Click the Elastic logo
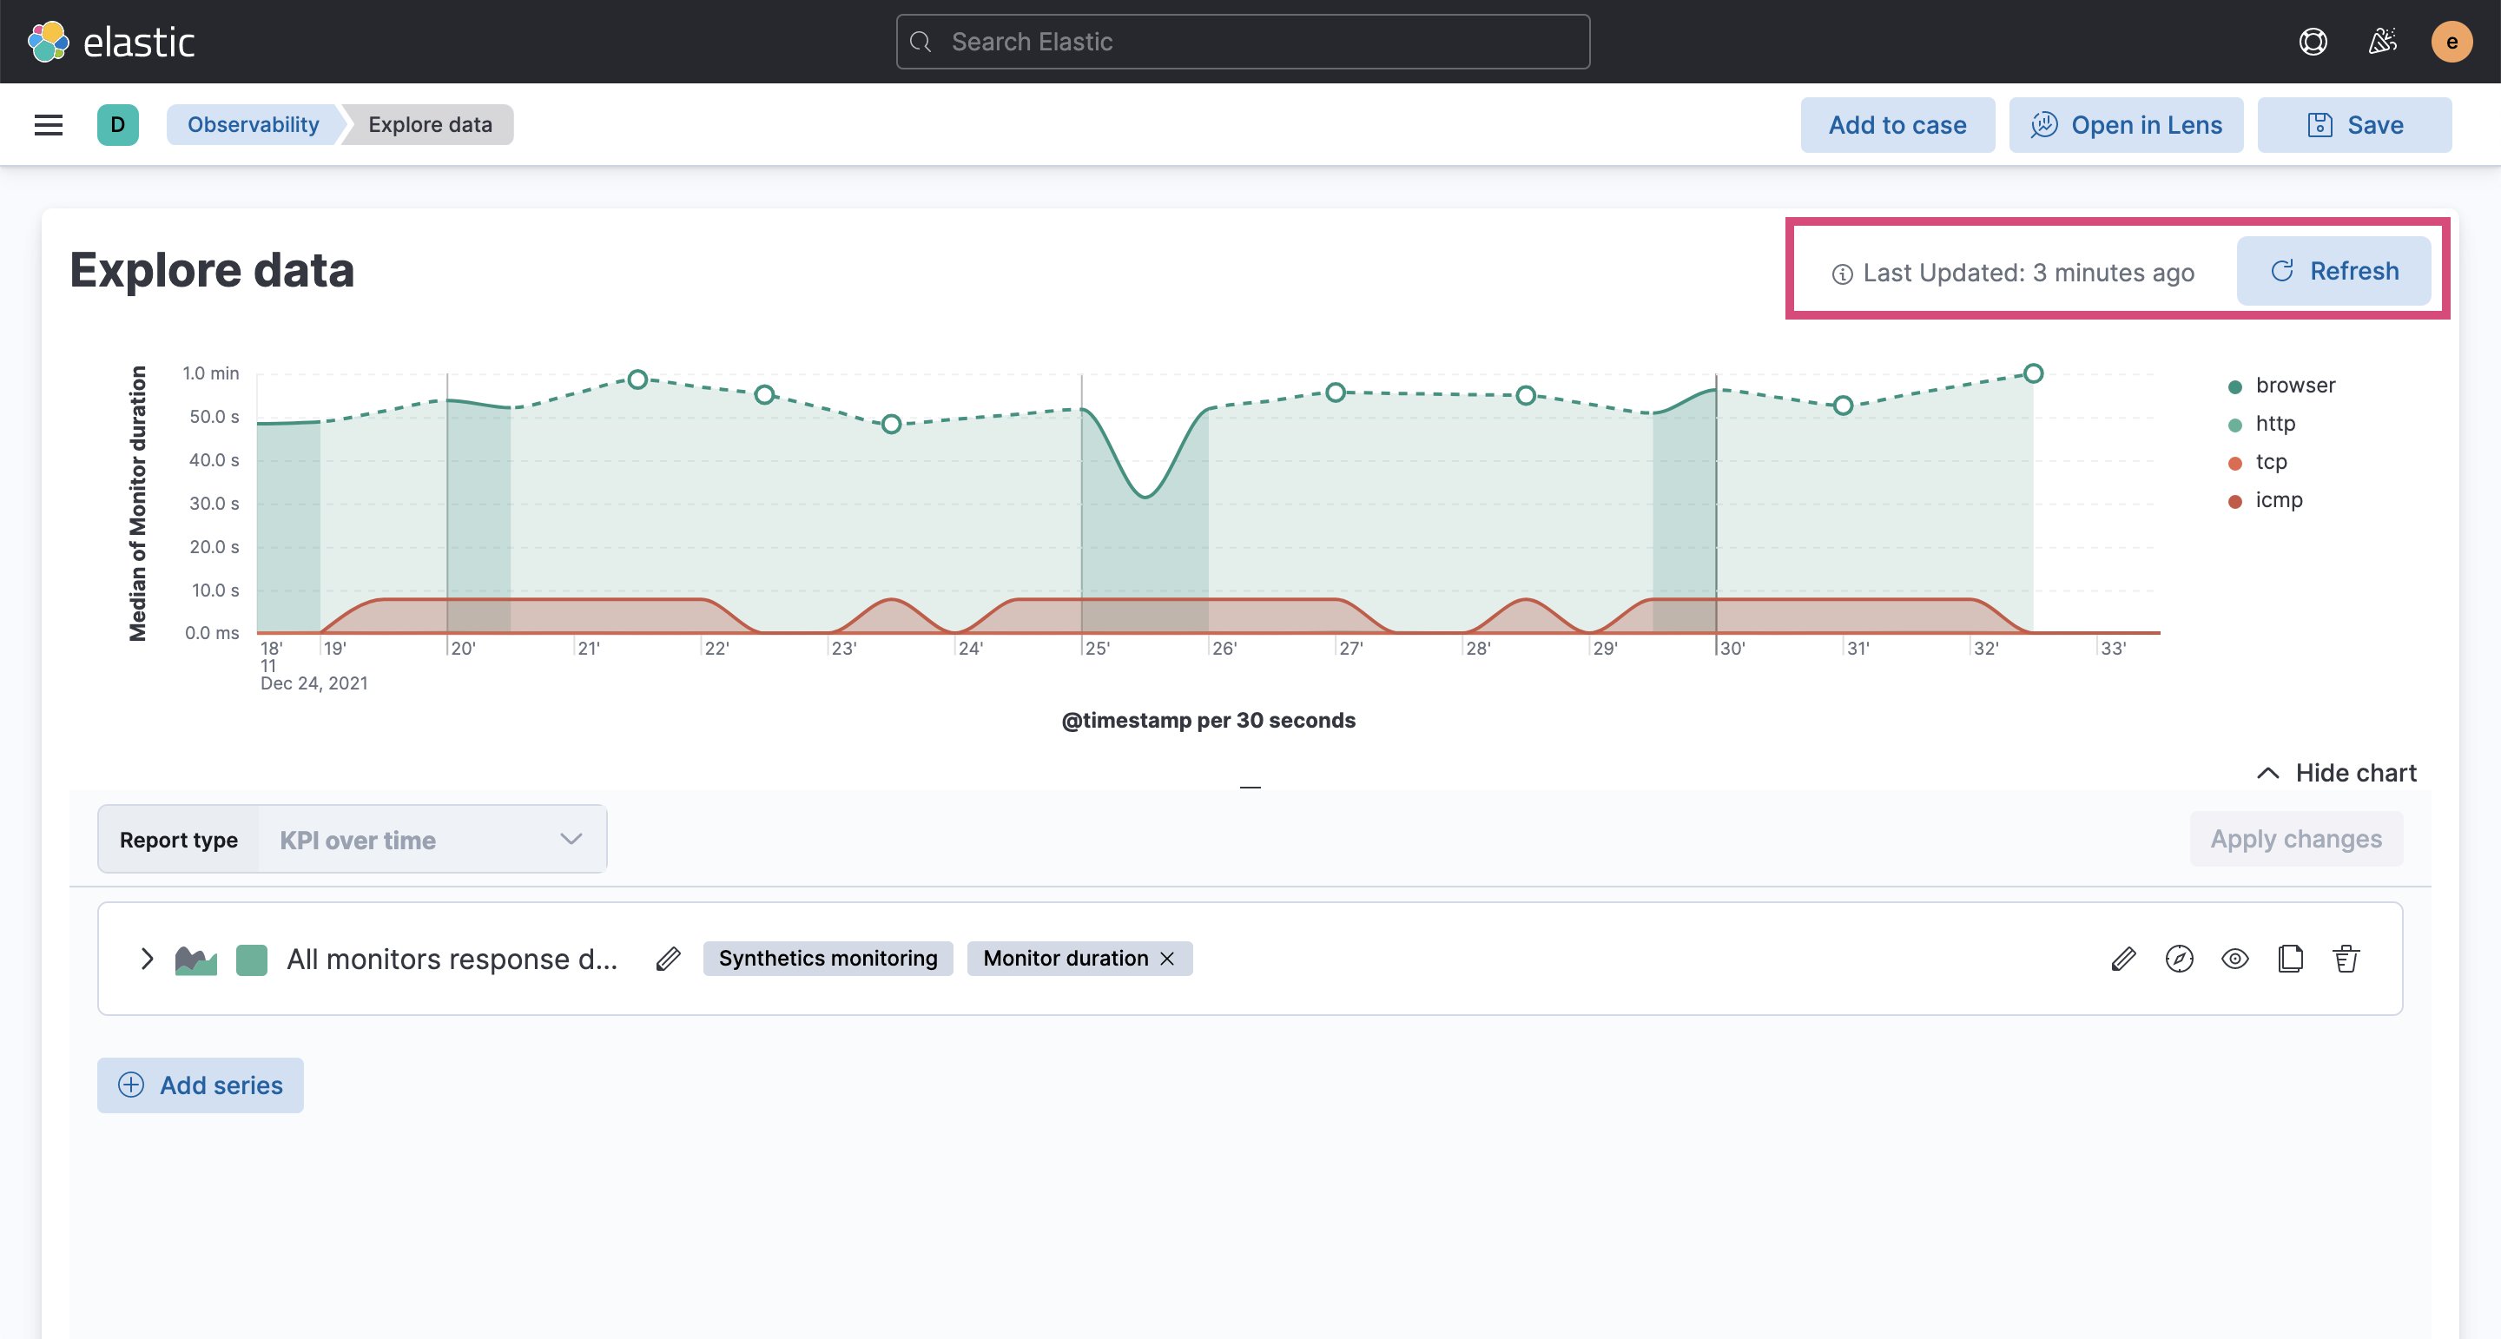Viewport: 2501px width, 1339px height. click(110, 42)
